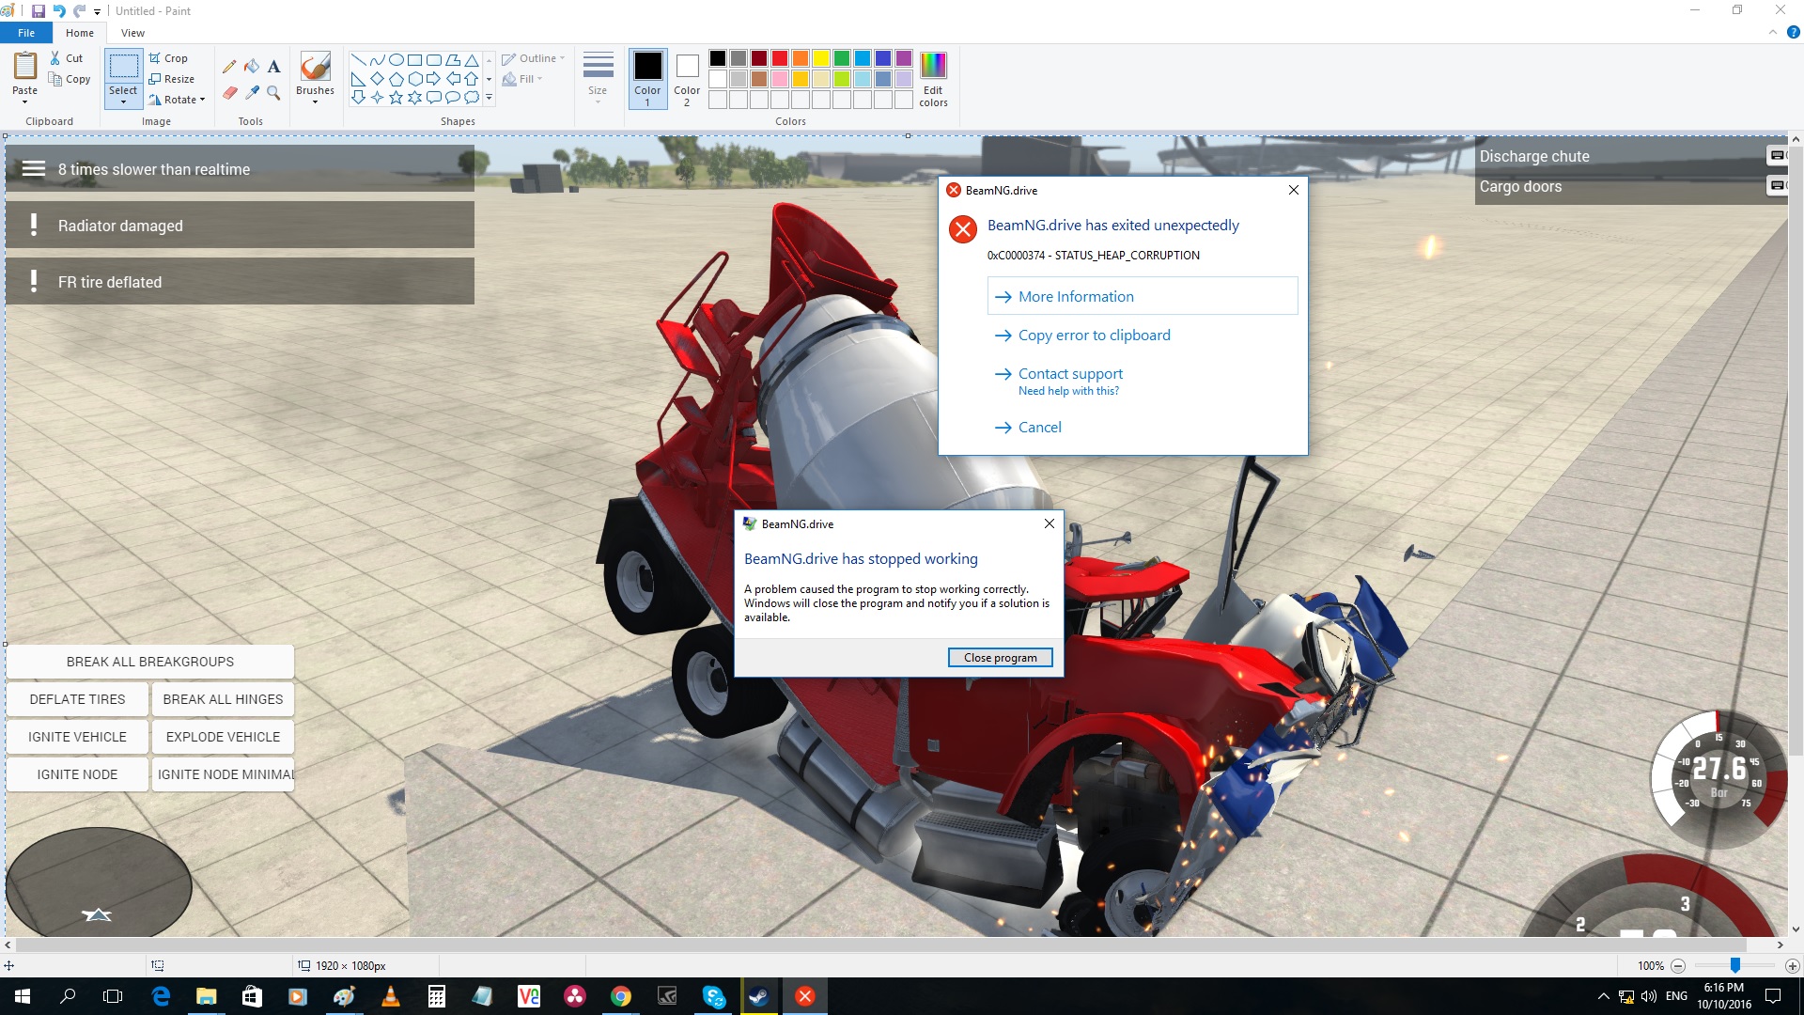Select the Magnifier tool
Screen dimensions: 1804x1015
click(x=273, y=92)
